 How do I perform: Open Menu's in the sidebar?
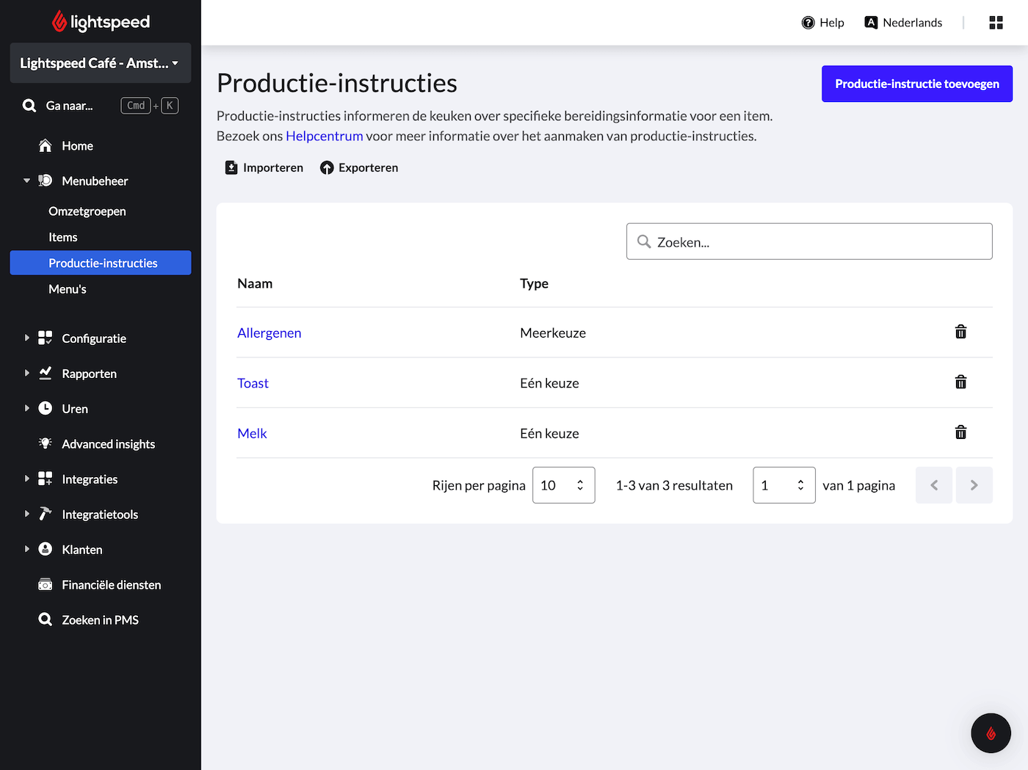click(68, 289)
